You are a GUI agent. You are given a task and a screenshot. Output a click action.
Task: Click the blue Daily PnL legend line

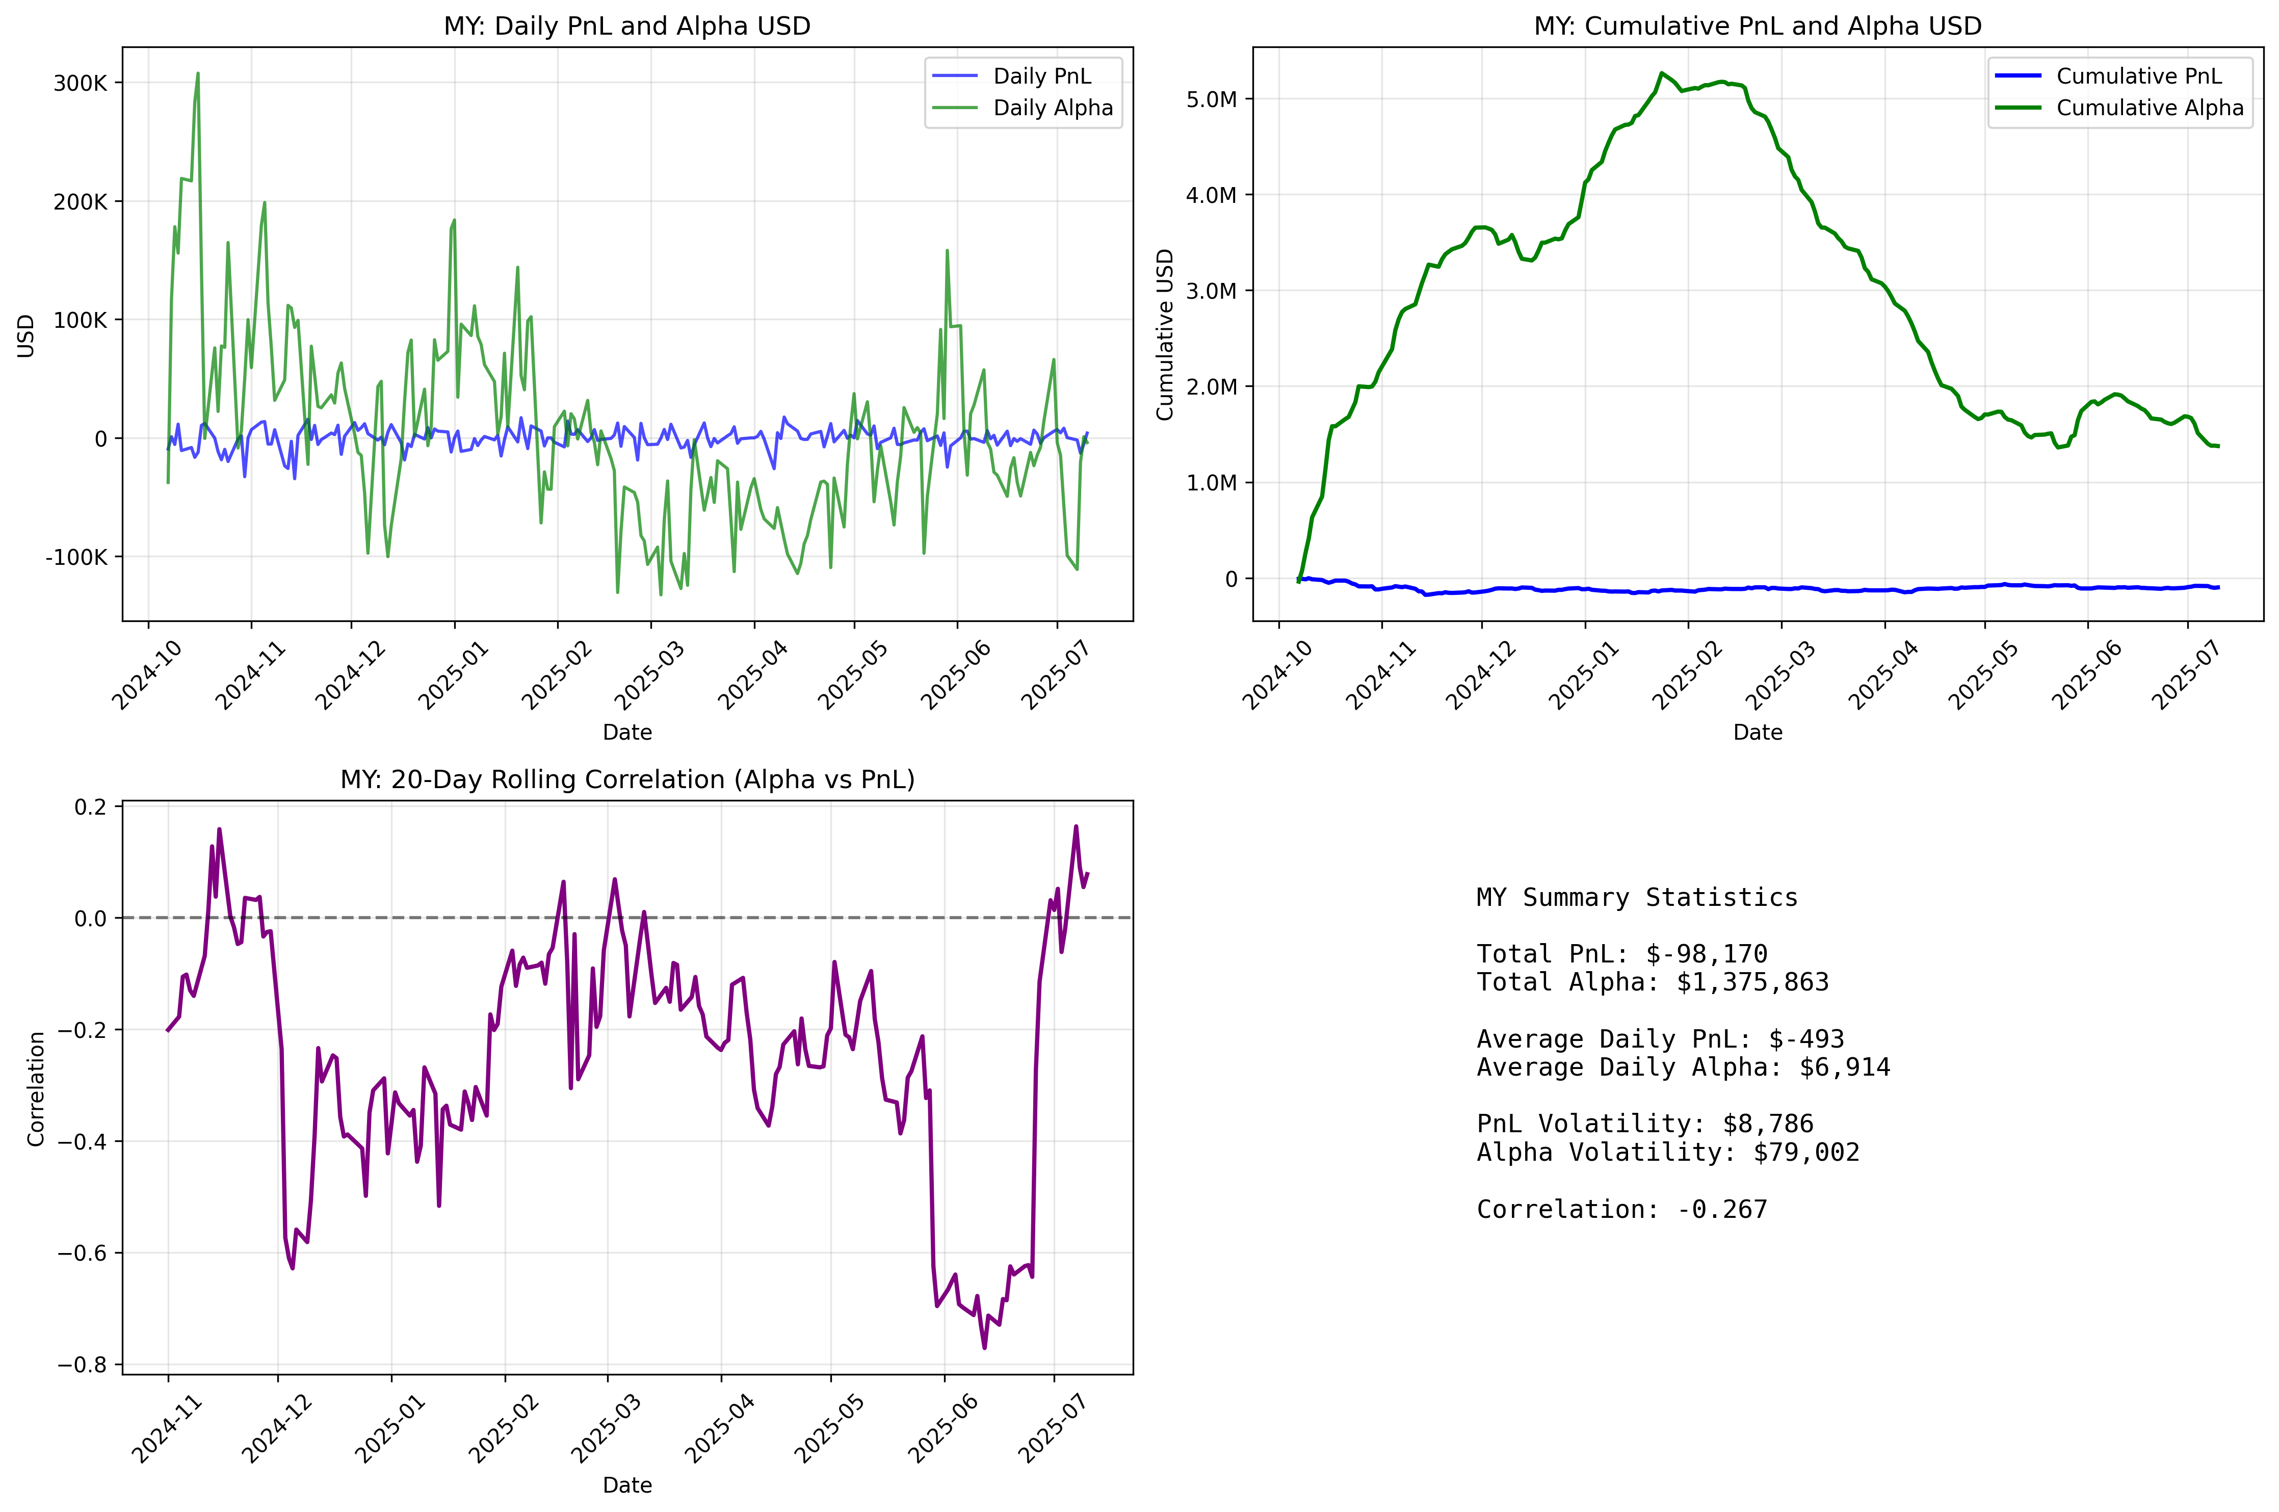955,76
